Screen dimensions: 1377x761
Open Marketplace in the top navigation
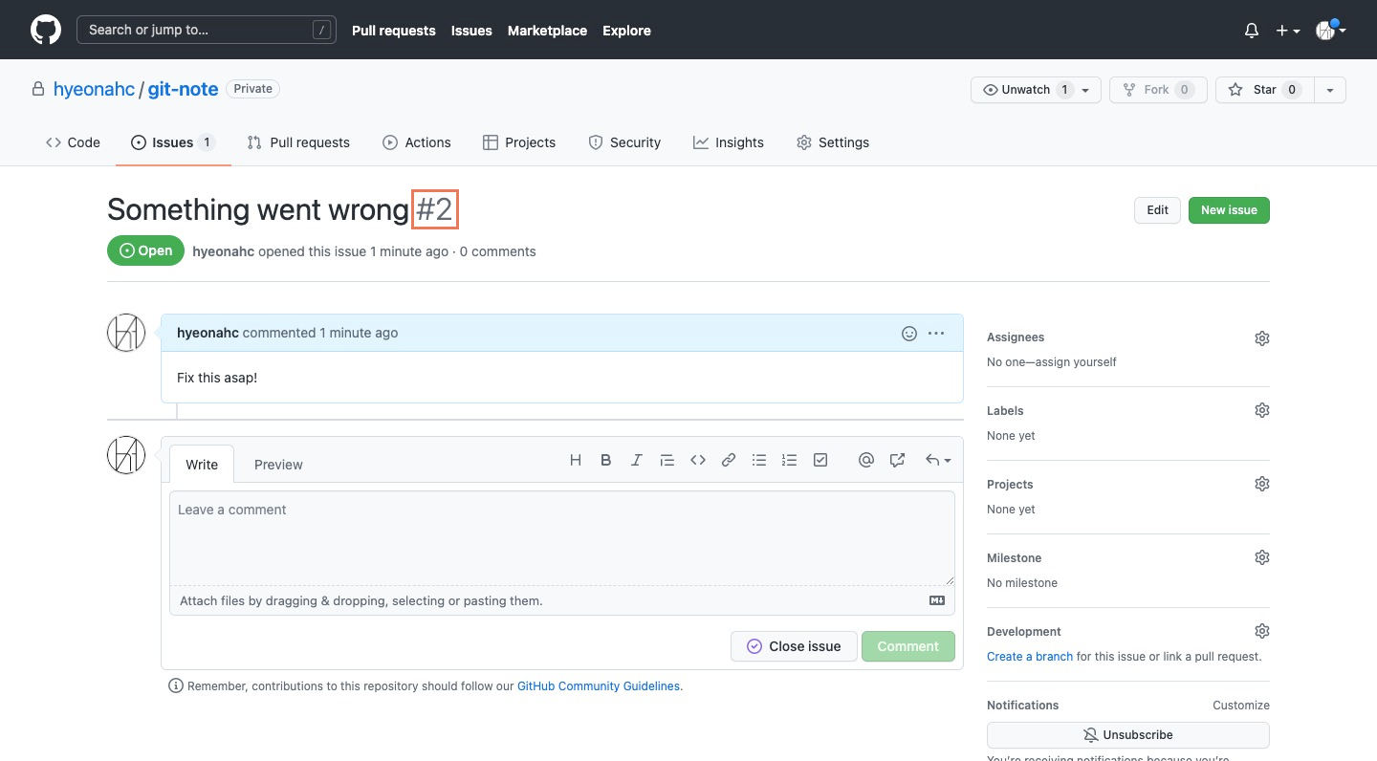pyautogui.click(x=547, y=31)
